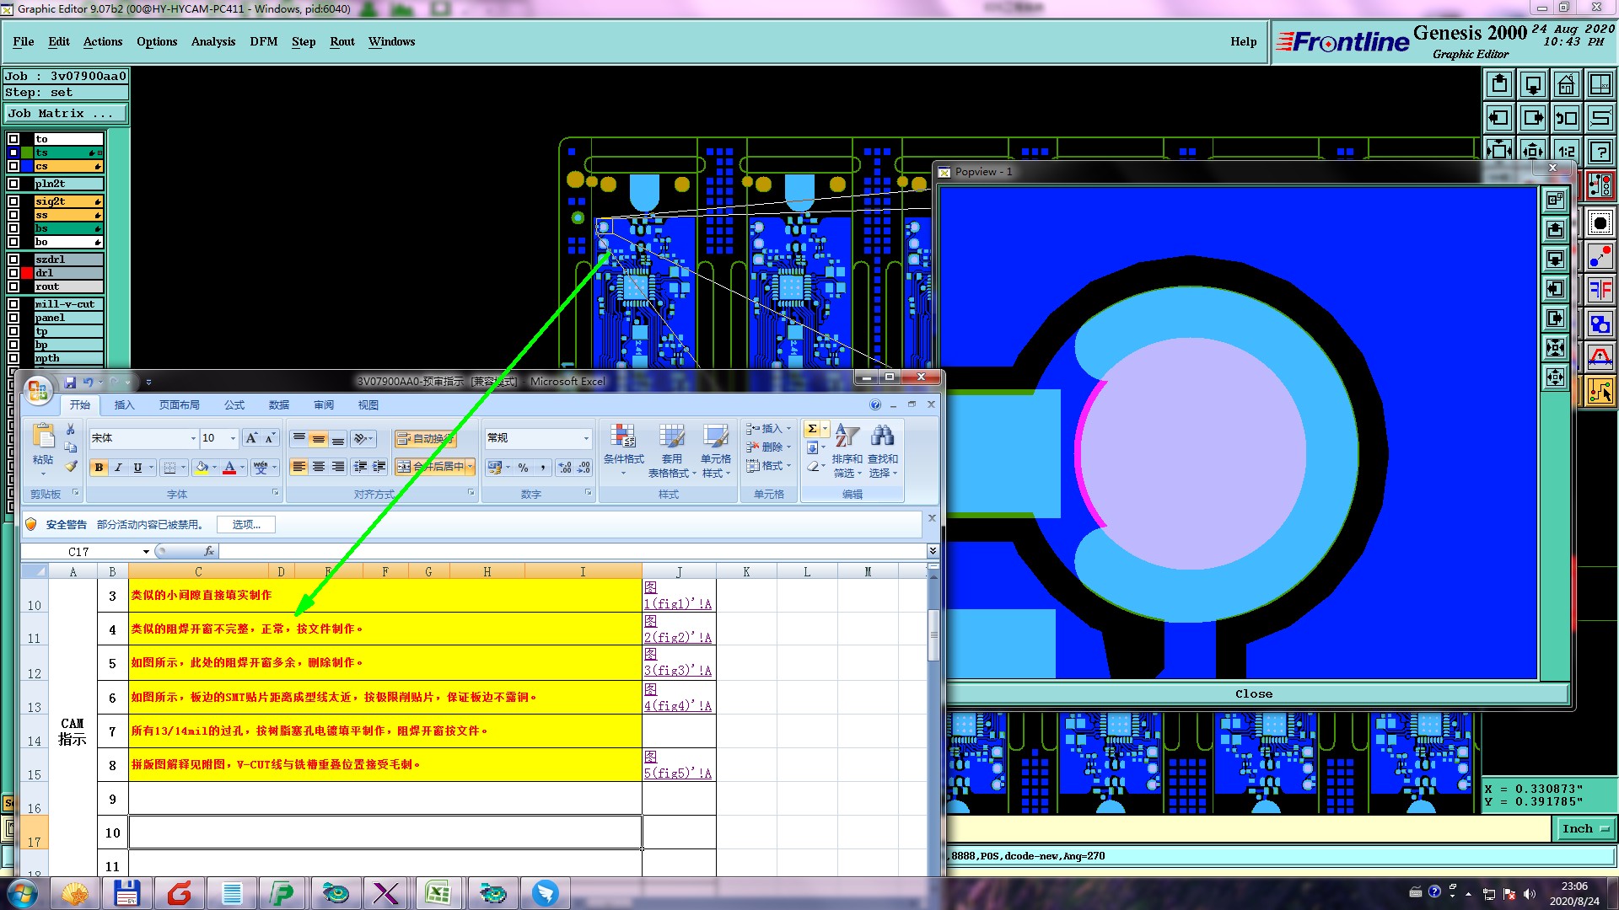Open the number format dropdown in Excel
This screenshot has height=910, width=1619.
586,438
